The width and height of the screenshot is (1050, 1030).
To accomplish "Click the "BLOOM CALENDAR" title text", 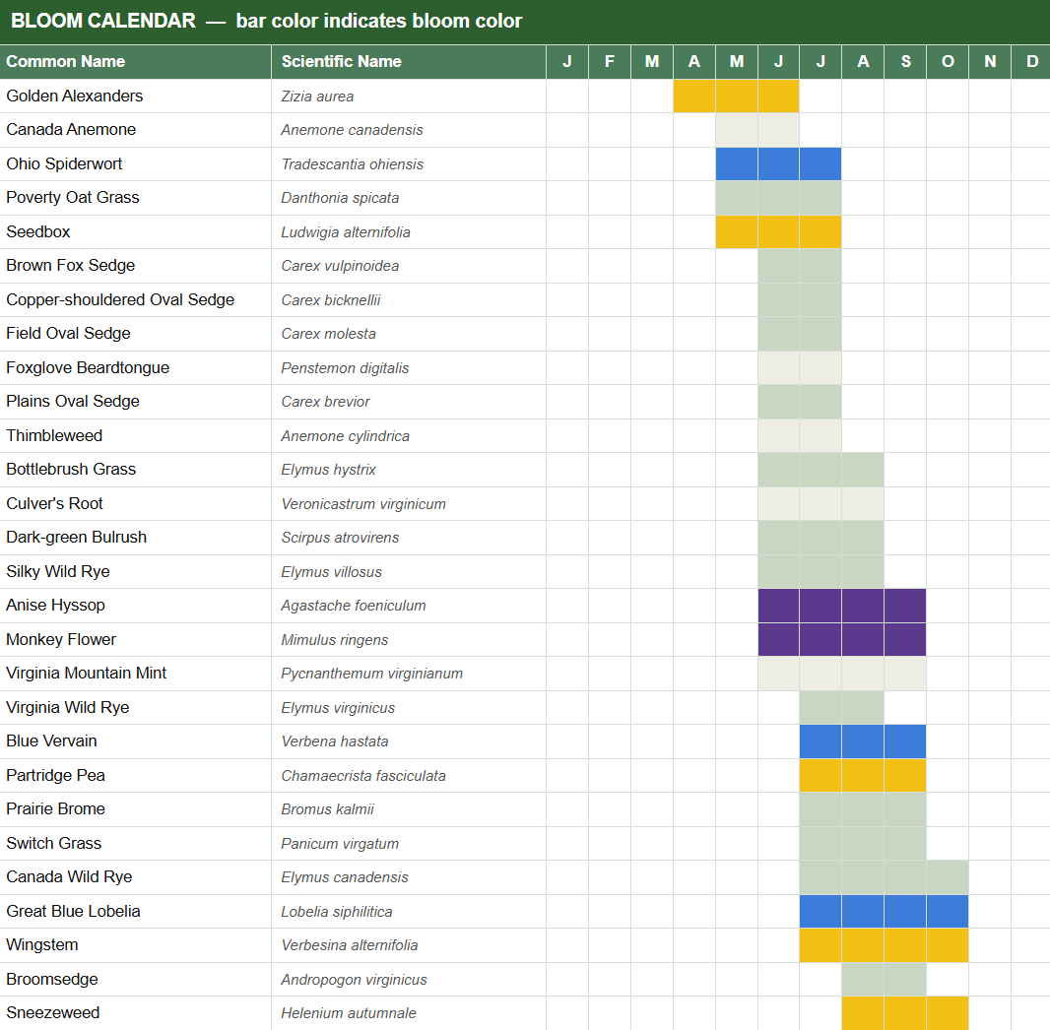I will pos(103,21).
